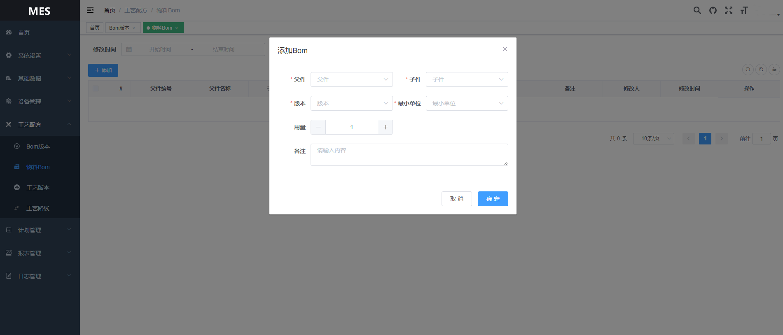Screen dimensions: 783x335
Task: Click the 结束时间 date field
Action: (x=224, y=49)
